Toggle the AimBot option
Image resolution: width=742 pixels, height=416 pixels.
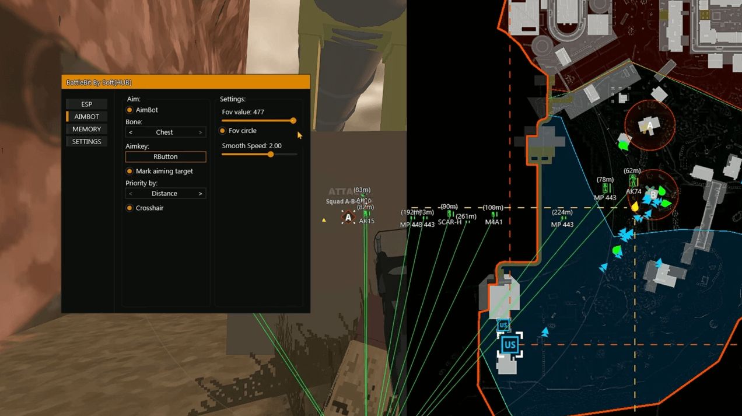(x=129, y=110)
